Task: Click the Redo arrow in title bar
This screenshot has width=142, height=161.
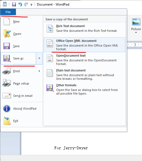Action: (x=26, y=4)
